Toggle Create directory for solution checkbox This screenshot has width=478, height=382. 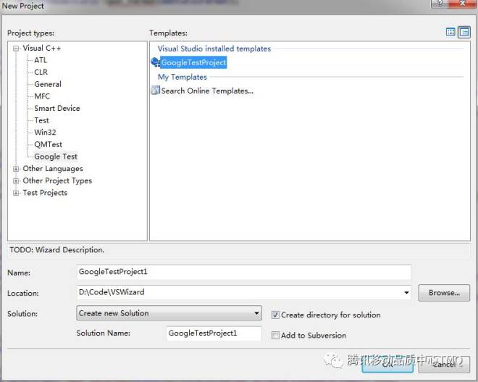click(x=275, y=315)
